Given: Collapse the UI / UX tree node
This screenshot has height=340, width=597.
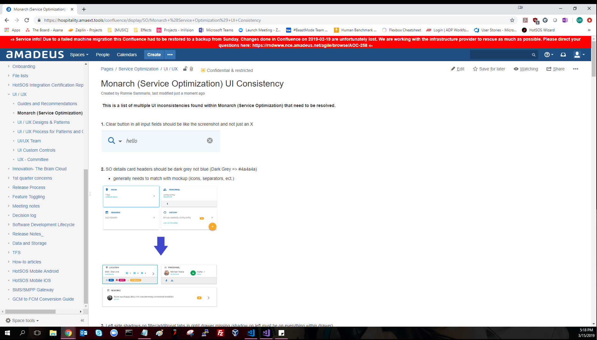Looking at the screenshot, I should point(9,94).
